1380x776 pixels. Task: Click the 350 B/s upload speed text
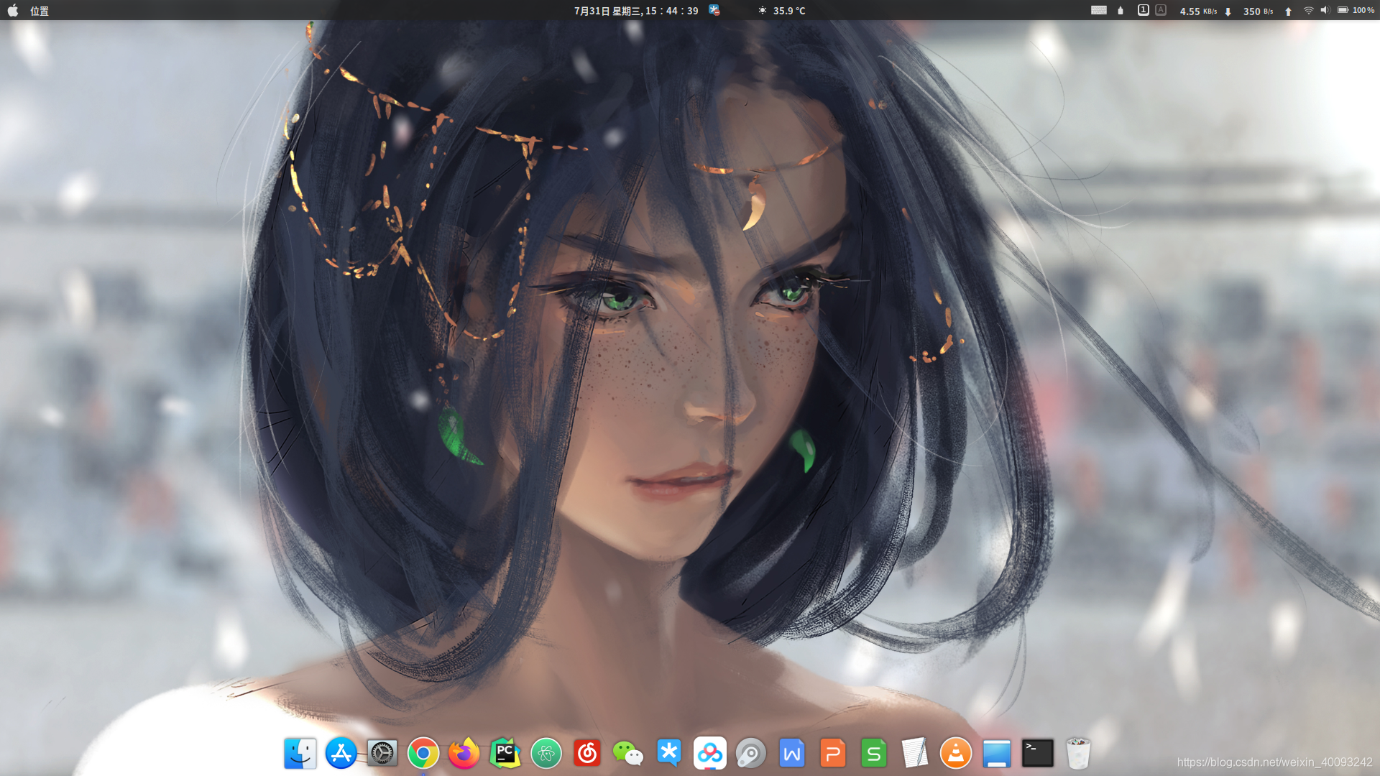pos(1258,11)
